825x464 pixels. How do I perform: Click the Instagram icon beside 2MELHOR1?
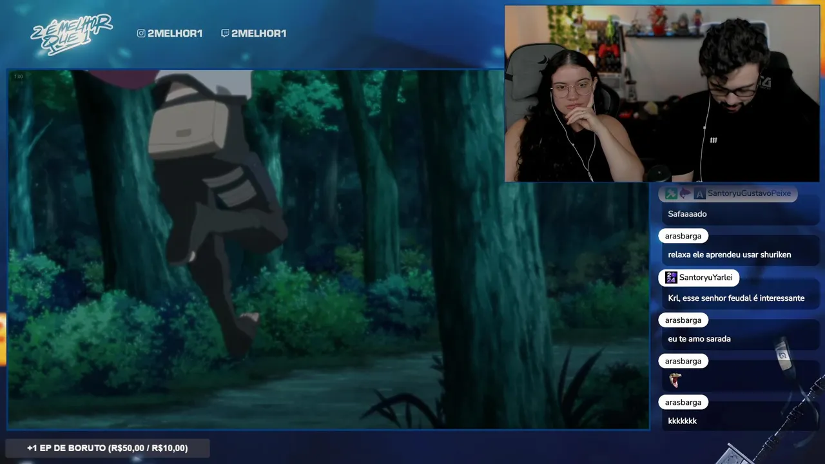tap(141, 34)
